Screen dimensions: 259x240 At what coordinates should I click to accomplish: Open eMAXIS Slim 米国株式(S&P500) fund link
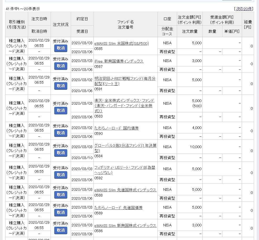122,43
